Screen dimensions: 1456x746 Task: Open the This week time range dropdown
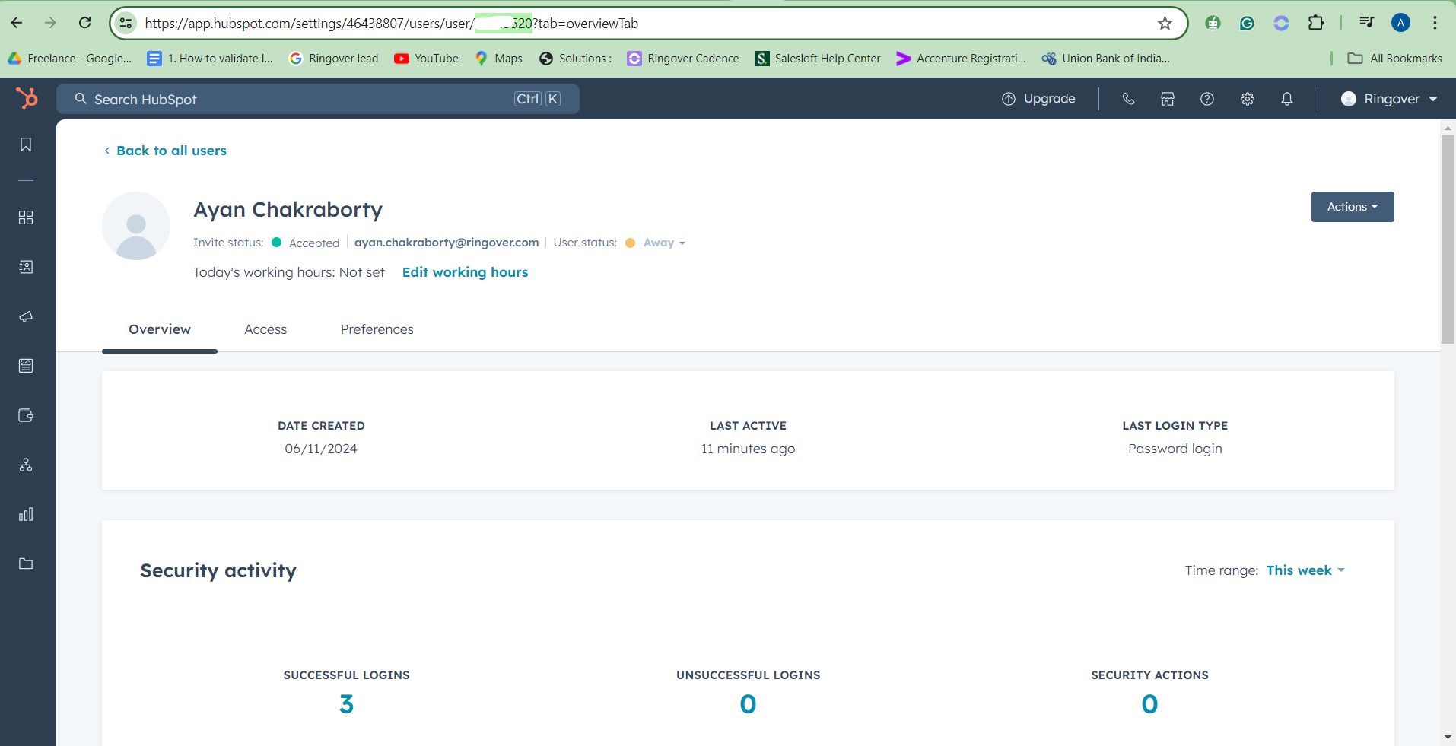pos(1305,570)
